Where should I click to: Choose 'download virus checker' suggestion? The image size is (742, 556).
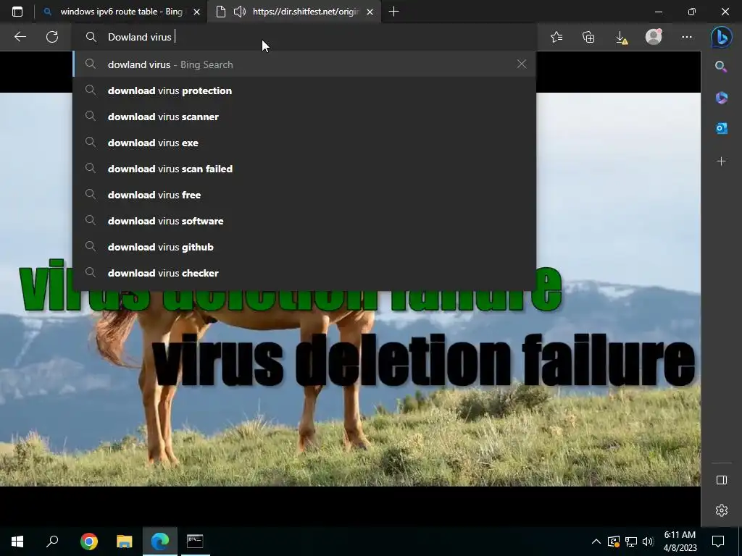(x=304, y=273)
